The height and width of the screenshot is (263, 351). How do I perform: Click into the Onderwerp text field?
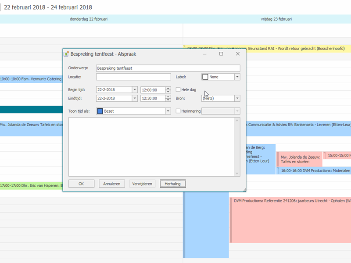pyautogui.click(x=168, y=68)
